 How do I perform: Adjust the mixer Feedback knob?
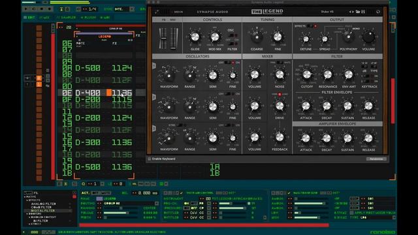pyautogui.click(x=280, y=137)
